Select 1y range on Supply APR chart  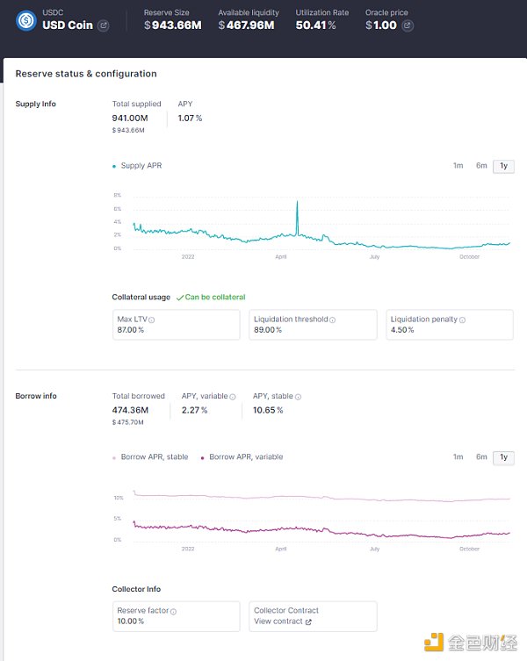[503, 166]
